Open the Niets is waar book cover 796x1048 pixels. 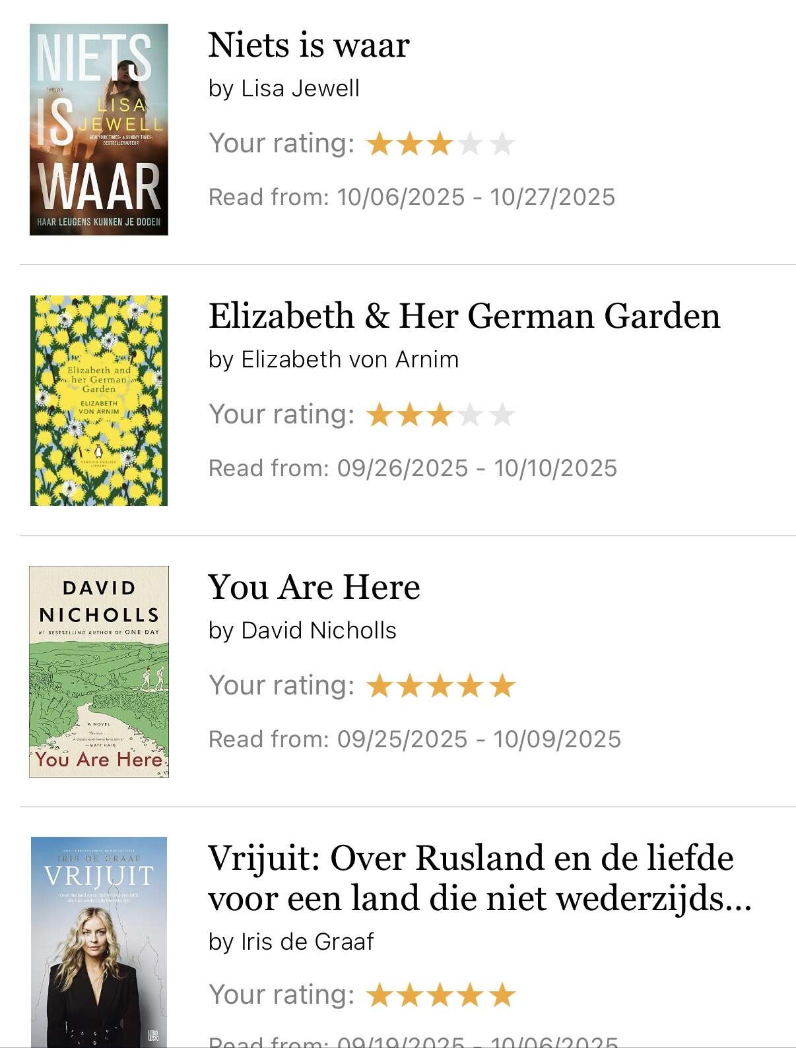pos(99,129)
